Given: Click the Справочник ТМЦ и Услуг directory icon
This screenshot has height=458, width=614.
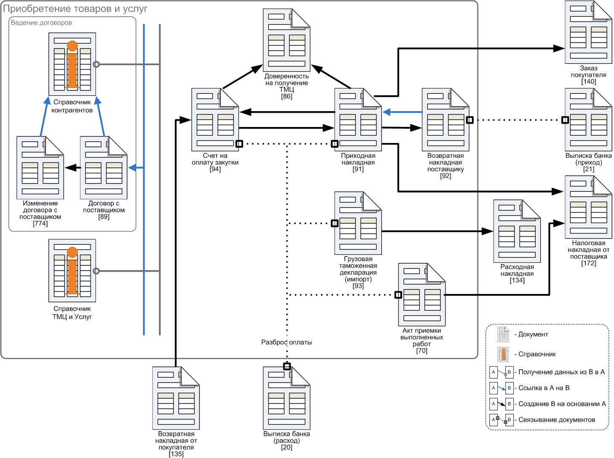Looking at the screenshot, I should coord(72,271).
